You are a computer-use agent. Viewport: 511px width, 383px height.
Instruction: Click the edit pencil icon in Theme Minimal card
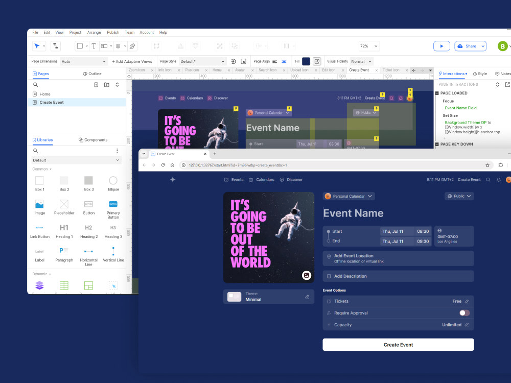307,297
